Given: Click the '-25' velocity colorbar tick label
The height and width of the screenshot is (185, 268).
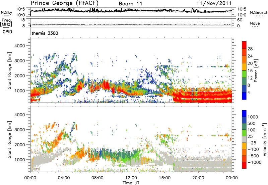Looking at the screenshot, I should pos(252,143).
